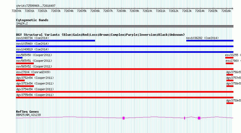
Task: Select the short blue nsv565050 bar
Action: tap(19, 58)
